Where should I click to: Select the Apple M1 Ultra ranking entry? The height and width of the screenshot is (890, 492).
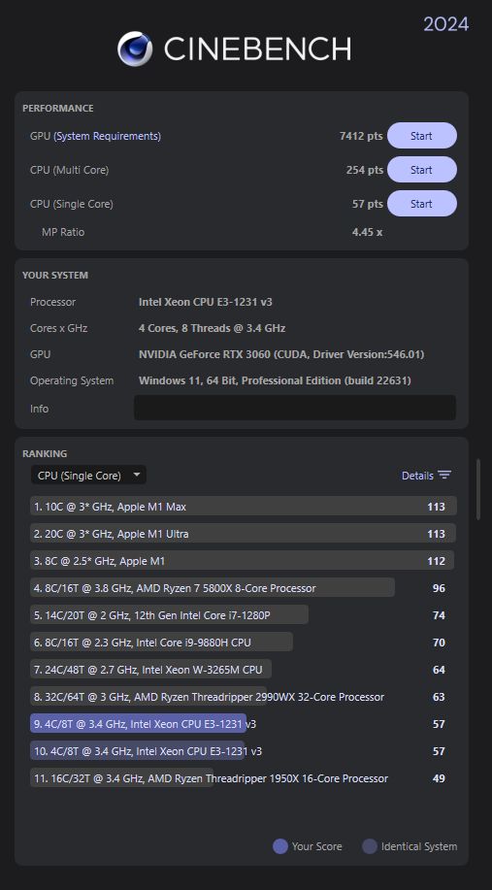point(244,534)
